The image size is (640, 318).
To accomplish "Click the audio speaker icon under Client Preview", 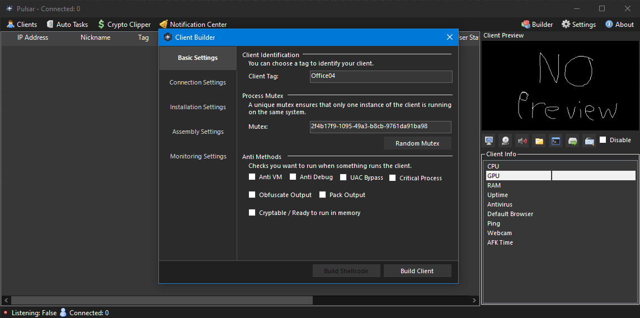I will click(522, 141).
